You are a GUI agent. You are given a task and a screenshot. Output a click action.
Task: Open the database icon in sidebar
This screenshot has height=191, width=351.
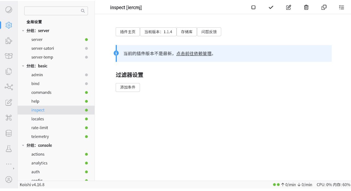click(x=9, y=133)
